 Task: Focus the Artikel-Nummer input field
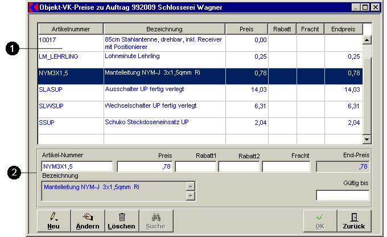(x=77, y=166)
